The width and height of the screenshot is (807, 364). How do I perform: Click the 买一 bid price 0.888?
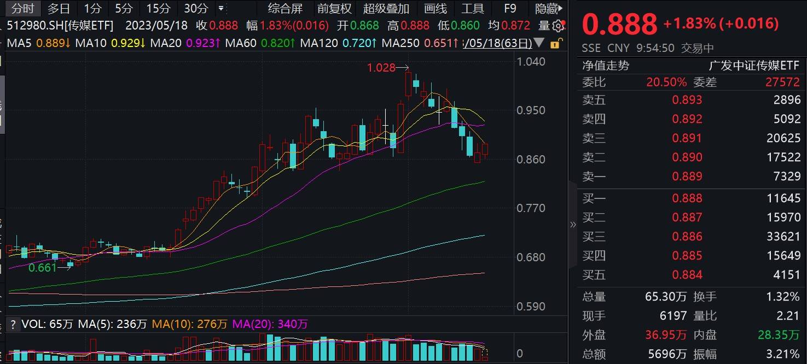coord(687,198)
